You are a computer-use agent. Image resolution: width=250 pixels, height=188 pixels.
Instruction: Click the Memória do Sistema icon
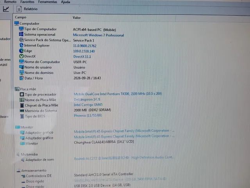point(22,110)
